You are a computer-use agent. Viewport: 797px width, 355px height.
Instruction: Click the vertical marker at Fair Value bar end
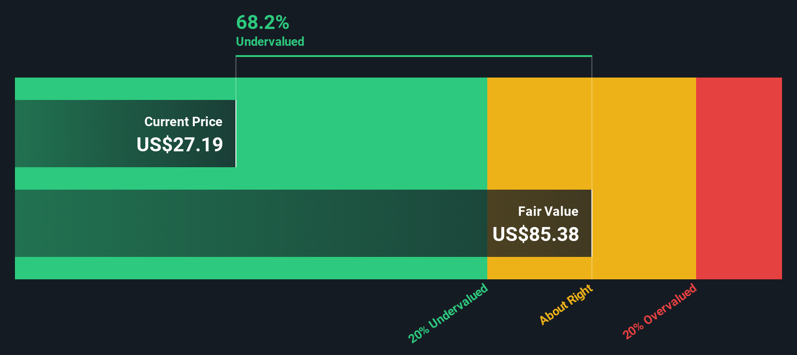coord(592,223)
